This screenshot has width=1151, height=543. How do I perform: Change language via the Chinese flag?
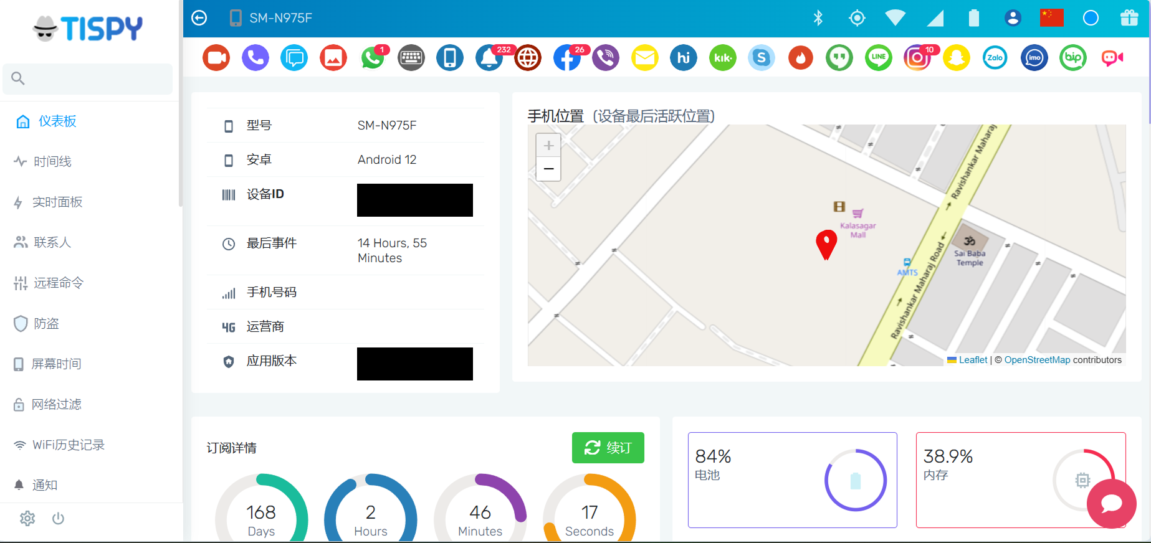click(1052, 17)
